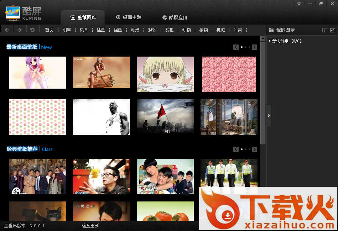
Task: Go to next page of 最新桌面壁纸
Action: click(254, 47)
